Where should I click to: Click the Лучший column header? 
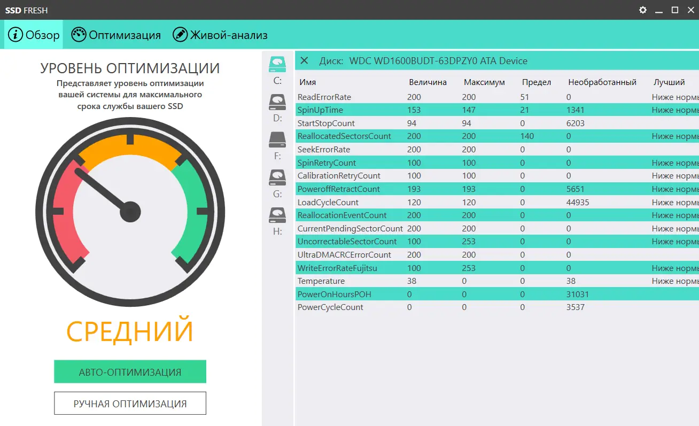point(669,82)
